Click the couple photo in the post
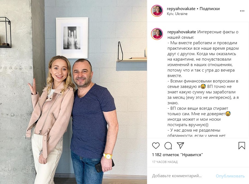Viewport: 249px width, 184px height. click(x=74, y=92)
